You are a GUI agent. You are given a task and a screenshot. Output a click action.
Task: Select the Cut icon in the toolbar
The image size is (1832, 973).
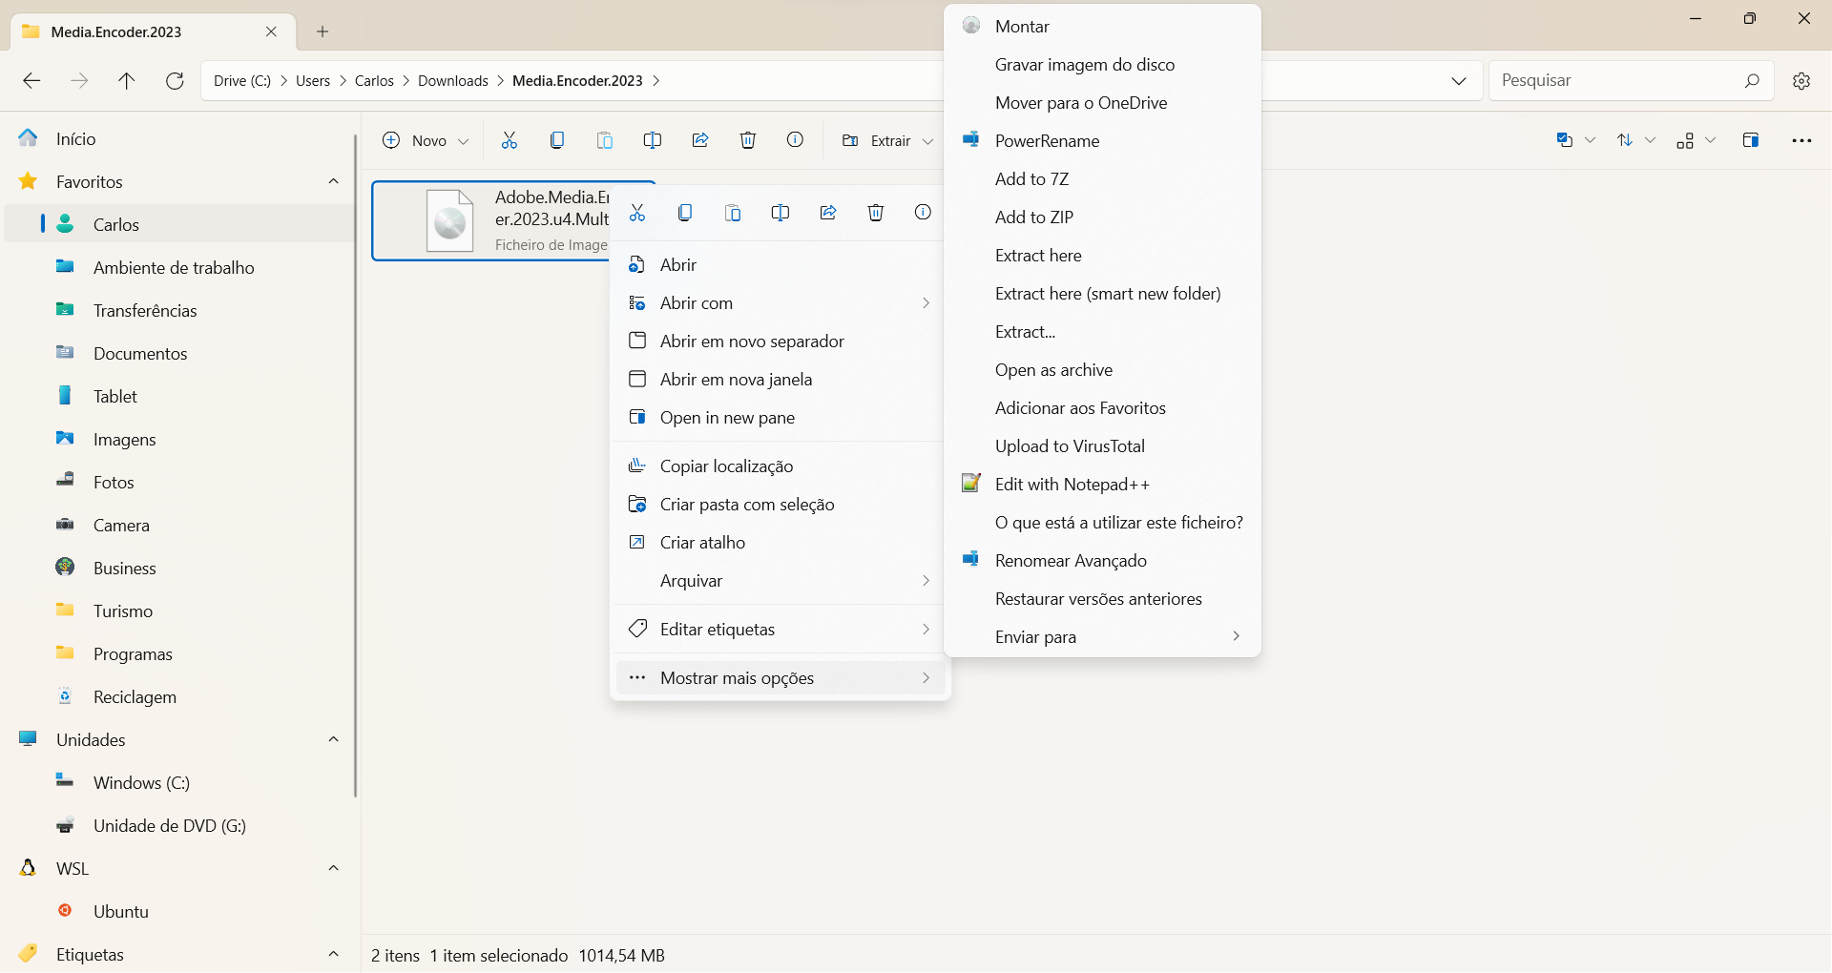tap(509, 140)
